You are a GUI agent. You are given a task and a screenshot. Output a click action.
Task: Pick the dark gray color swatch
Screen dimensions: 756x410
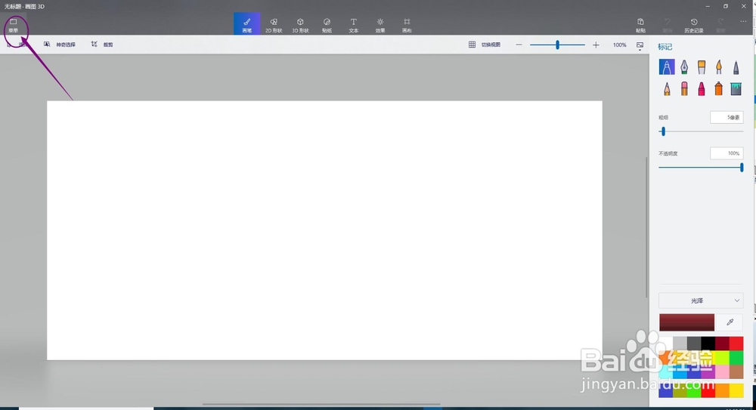tap(694, 344)
